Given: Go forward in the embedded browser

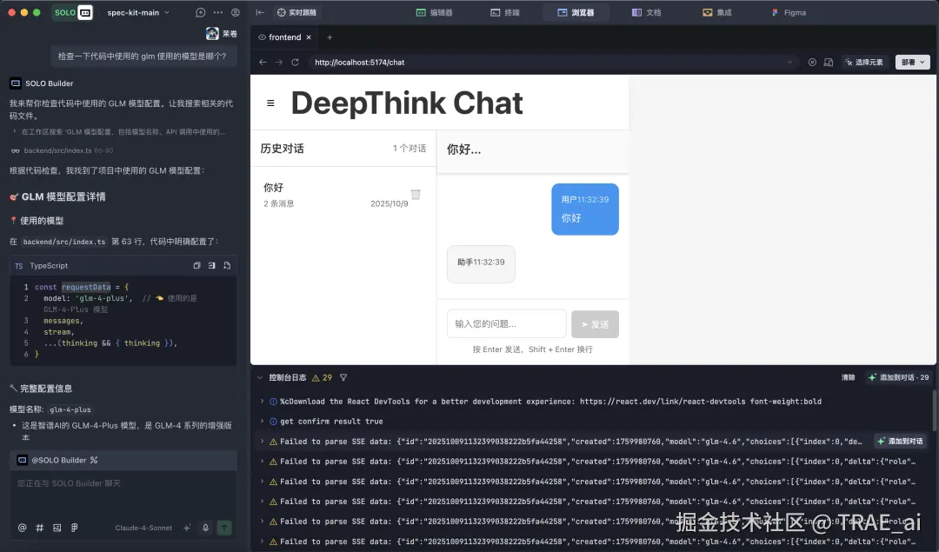Looking at the screenshot, I should pyautogui.click(x=279, y=63).
